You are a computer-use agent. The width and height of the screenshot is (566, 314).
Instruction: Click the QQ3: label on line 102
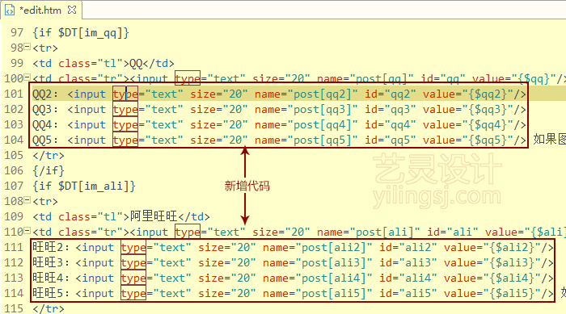tap(45, 109)
